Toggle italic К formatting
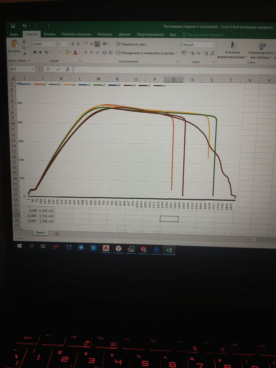Image resolution: width=276 pixels, height=368 pixels. (x=40, y=52)
